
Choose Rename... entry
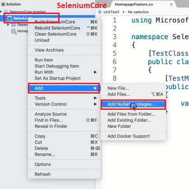[64, 154]
